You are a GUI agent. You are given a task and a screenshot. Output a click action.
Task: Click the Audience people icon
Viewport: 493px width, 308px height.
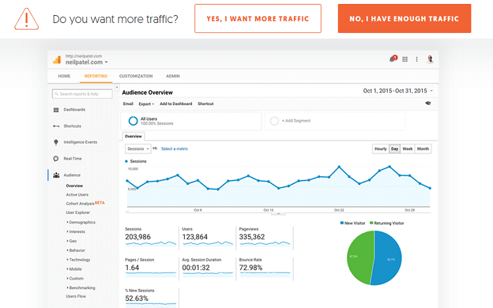pyautogui.click(x=57, y=175)
